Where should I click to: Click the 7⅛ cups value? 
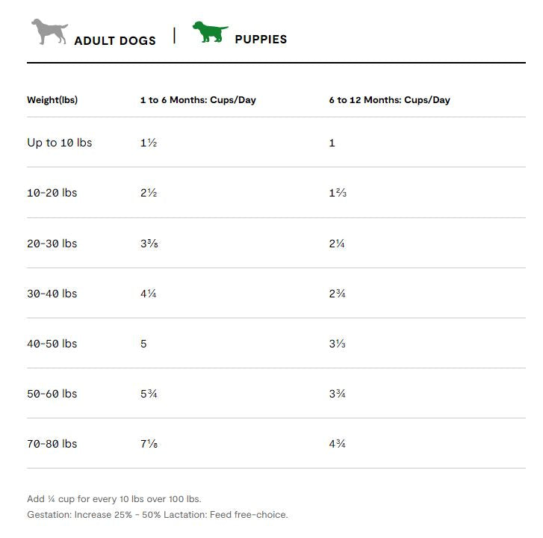pyautogui.click(x=149, y=444)
